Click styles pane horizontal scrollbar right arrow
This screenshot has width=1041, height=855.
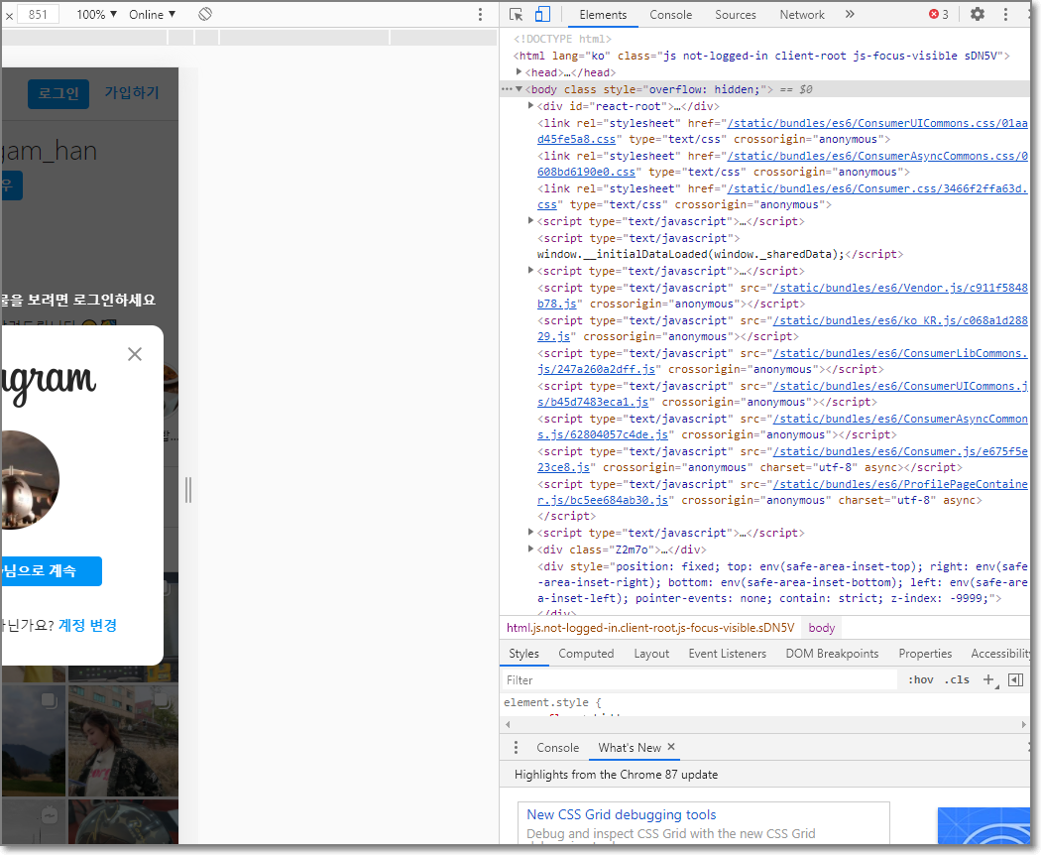[1024, 724]
